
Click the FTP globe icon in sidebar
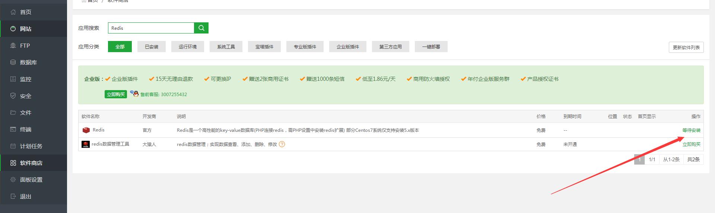click(x=13, y=45)
